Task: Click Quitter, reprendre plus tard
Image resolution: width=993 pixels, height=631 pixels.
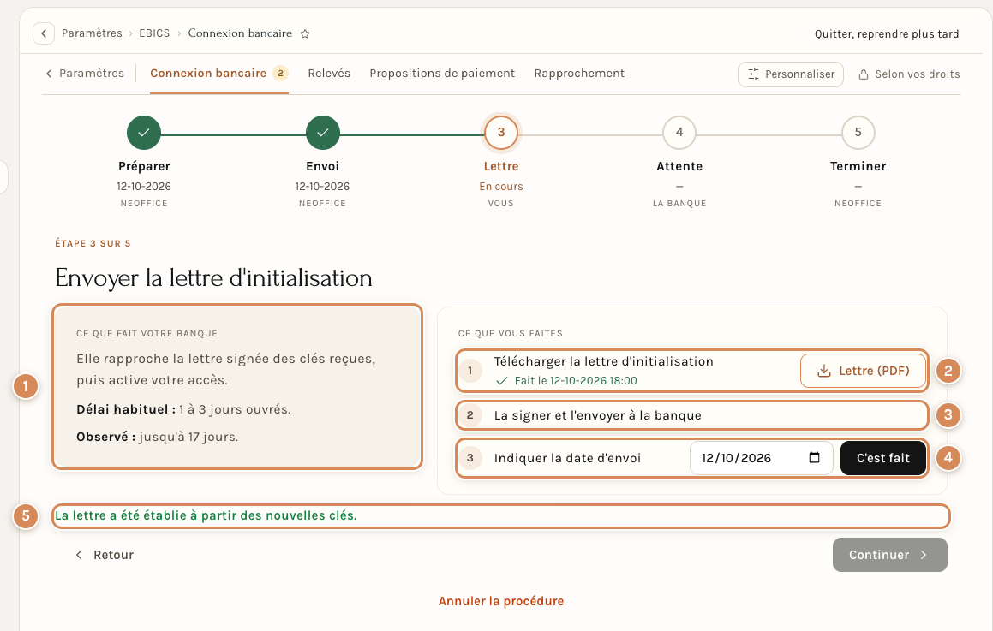Action: click(x=887, y=34)
